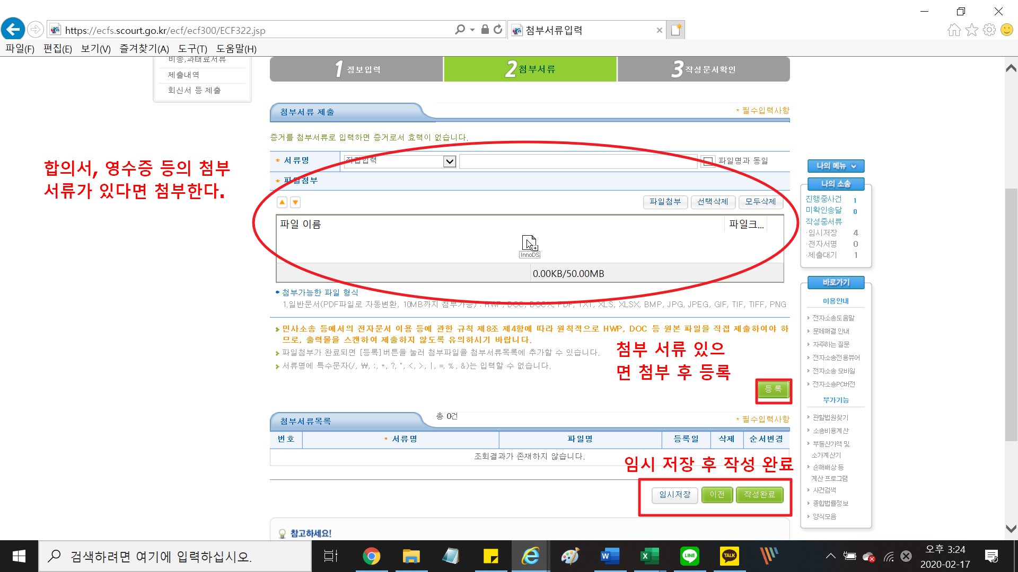Click the green 작성완료 button
Screen dimensions: 1018x572
759,495
